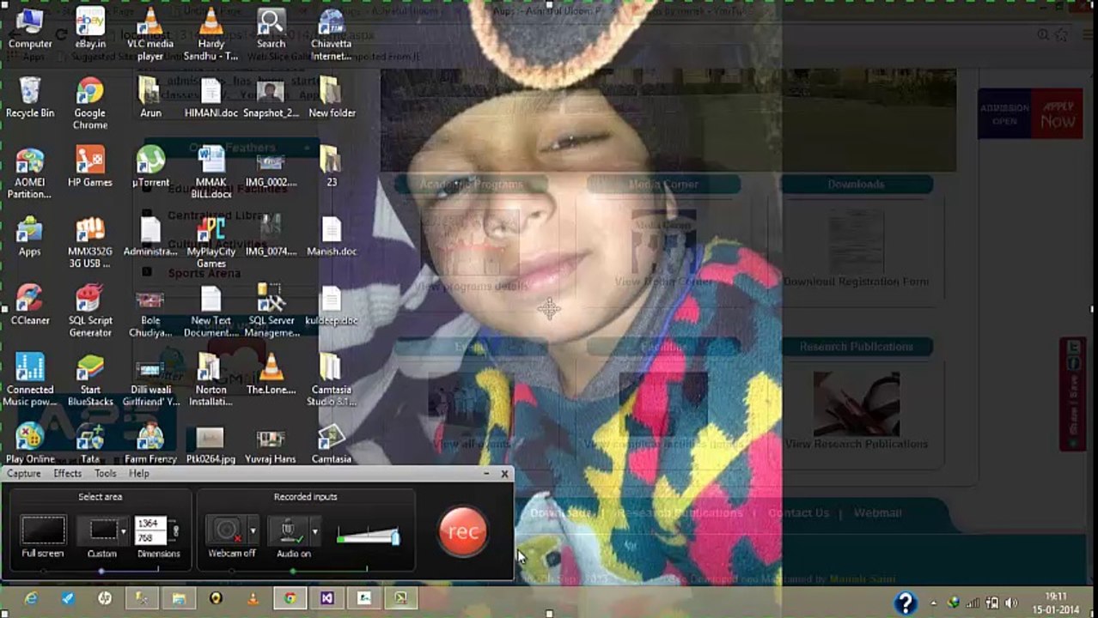Image resolution: width=1098 pixels, height=618 pixels.
Task: Launch AOMEI Partition shortcut
Action: tap(30, 173)
